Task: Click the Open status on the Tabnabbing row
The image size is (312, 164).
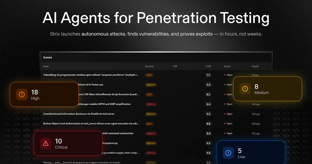Action: click(228, 75)
